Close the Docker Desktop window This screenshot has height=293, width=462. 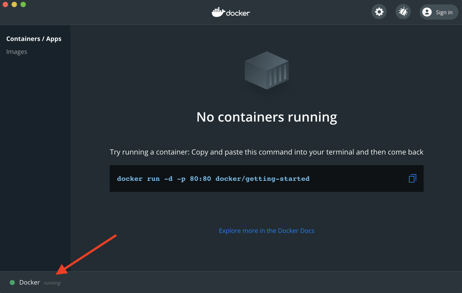coord(5,4)
